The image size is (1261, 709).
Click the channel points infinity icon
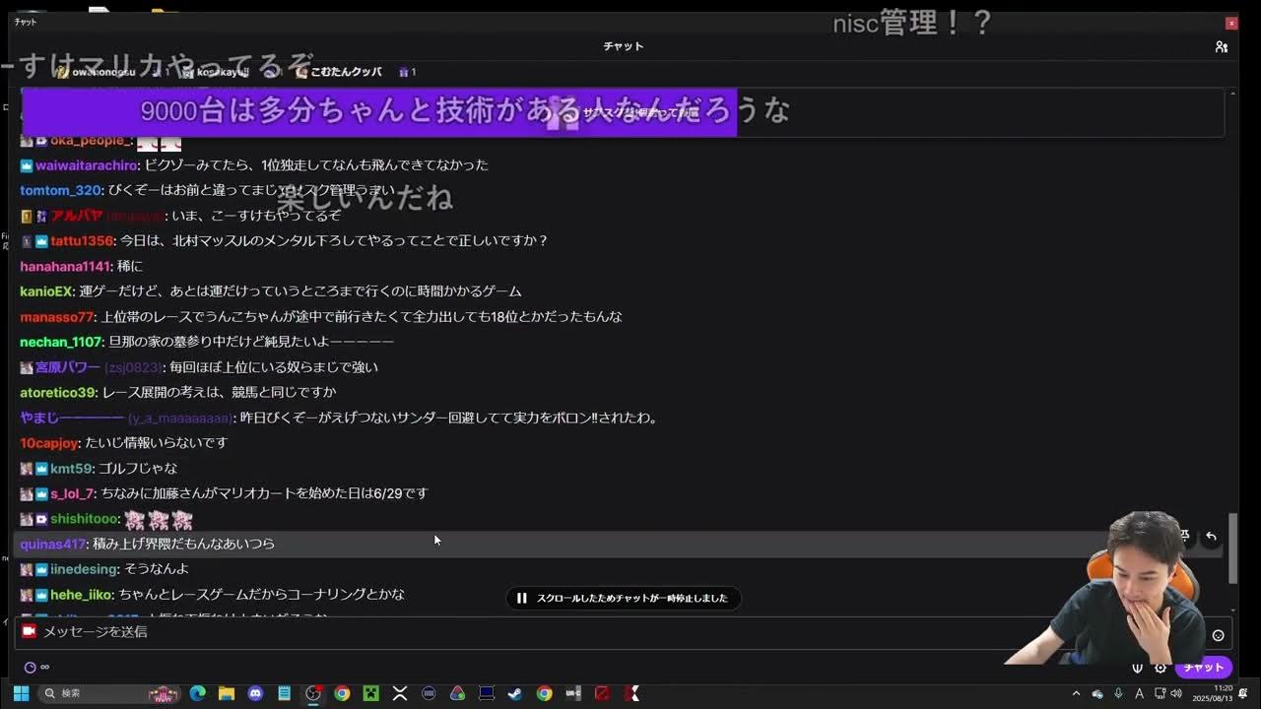pos(36,668)
